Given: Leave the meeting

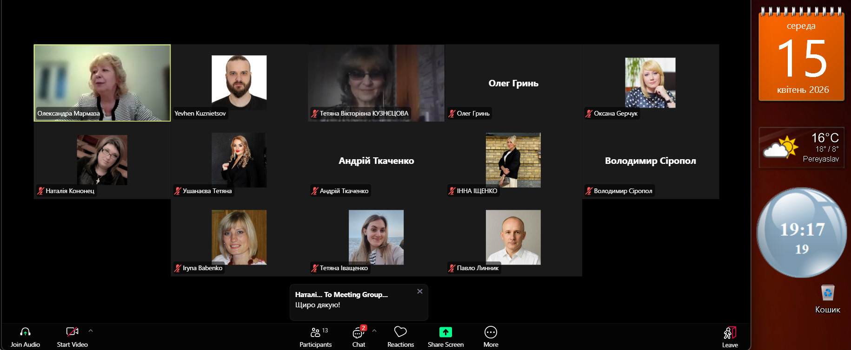Looking at the screenshot, I should pos(730,333).
